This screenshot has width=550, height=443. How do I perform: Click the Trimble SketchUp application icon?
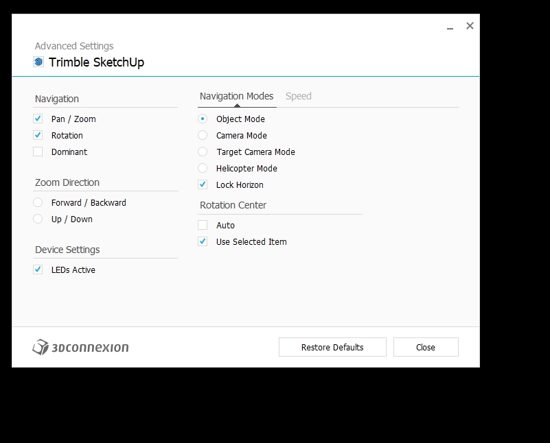tap(38, 62)
